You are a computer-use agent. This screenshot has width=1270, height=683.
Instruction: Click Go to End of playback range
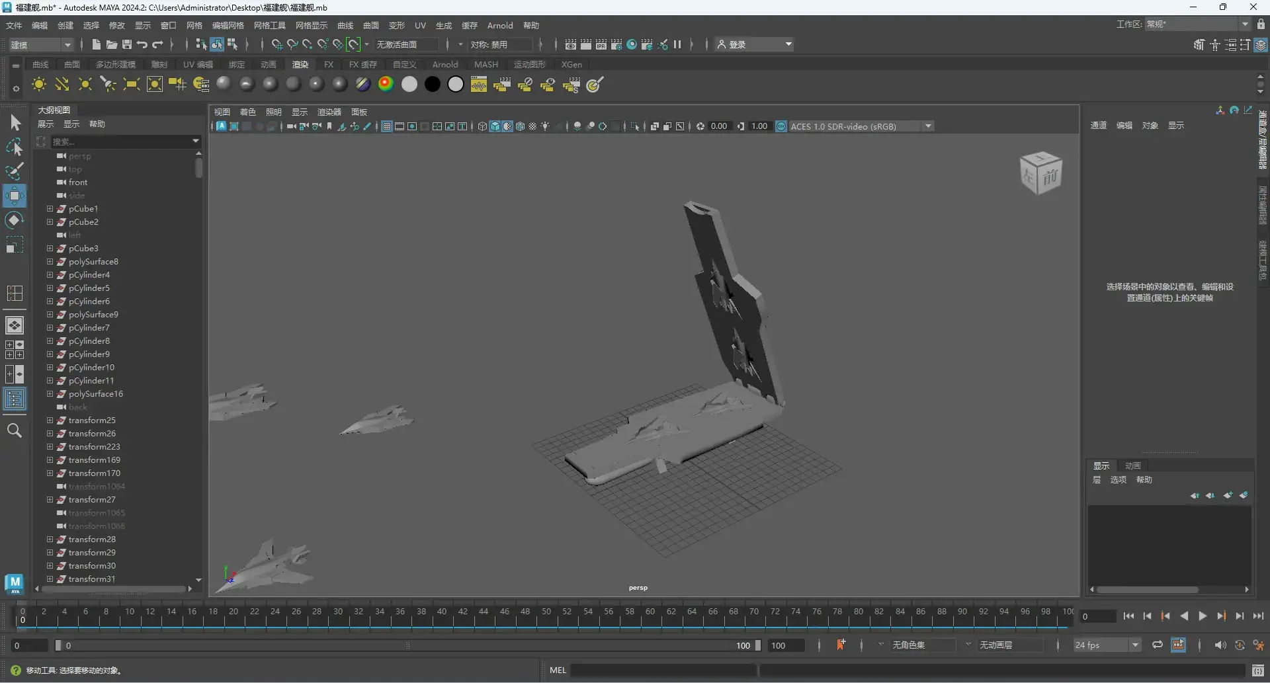pyautogui.click(x=1258, y=616)
